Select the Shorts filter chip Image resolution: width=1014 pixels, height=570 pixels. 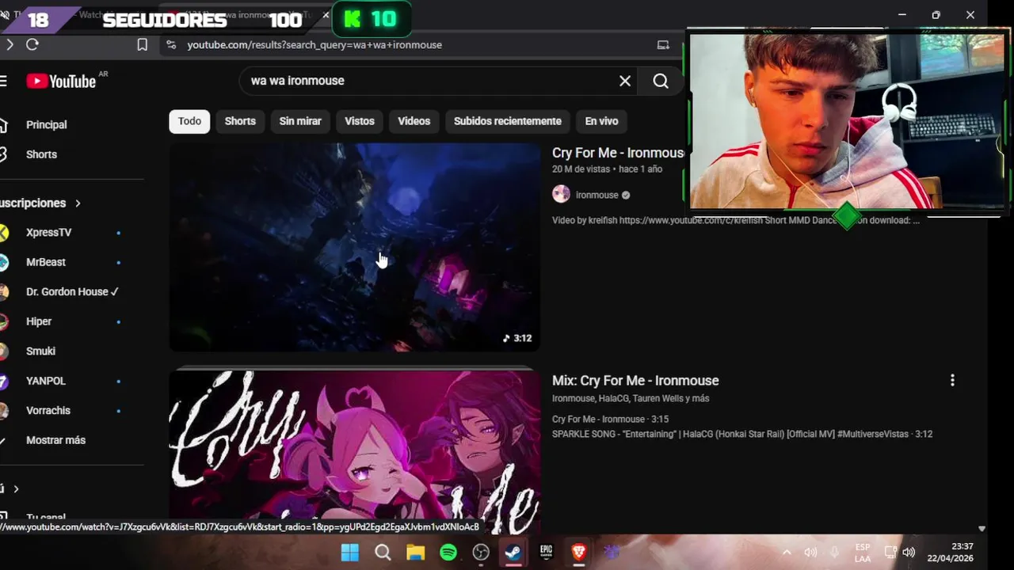tap(240, 121)
